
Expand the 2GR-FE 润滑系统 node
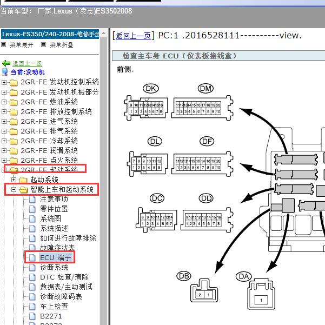4,150
